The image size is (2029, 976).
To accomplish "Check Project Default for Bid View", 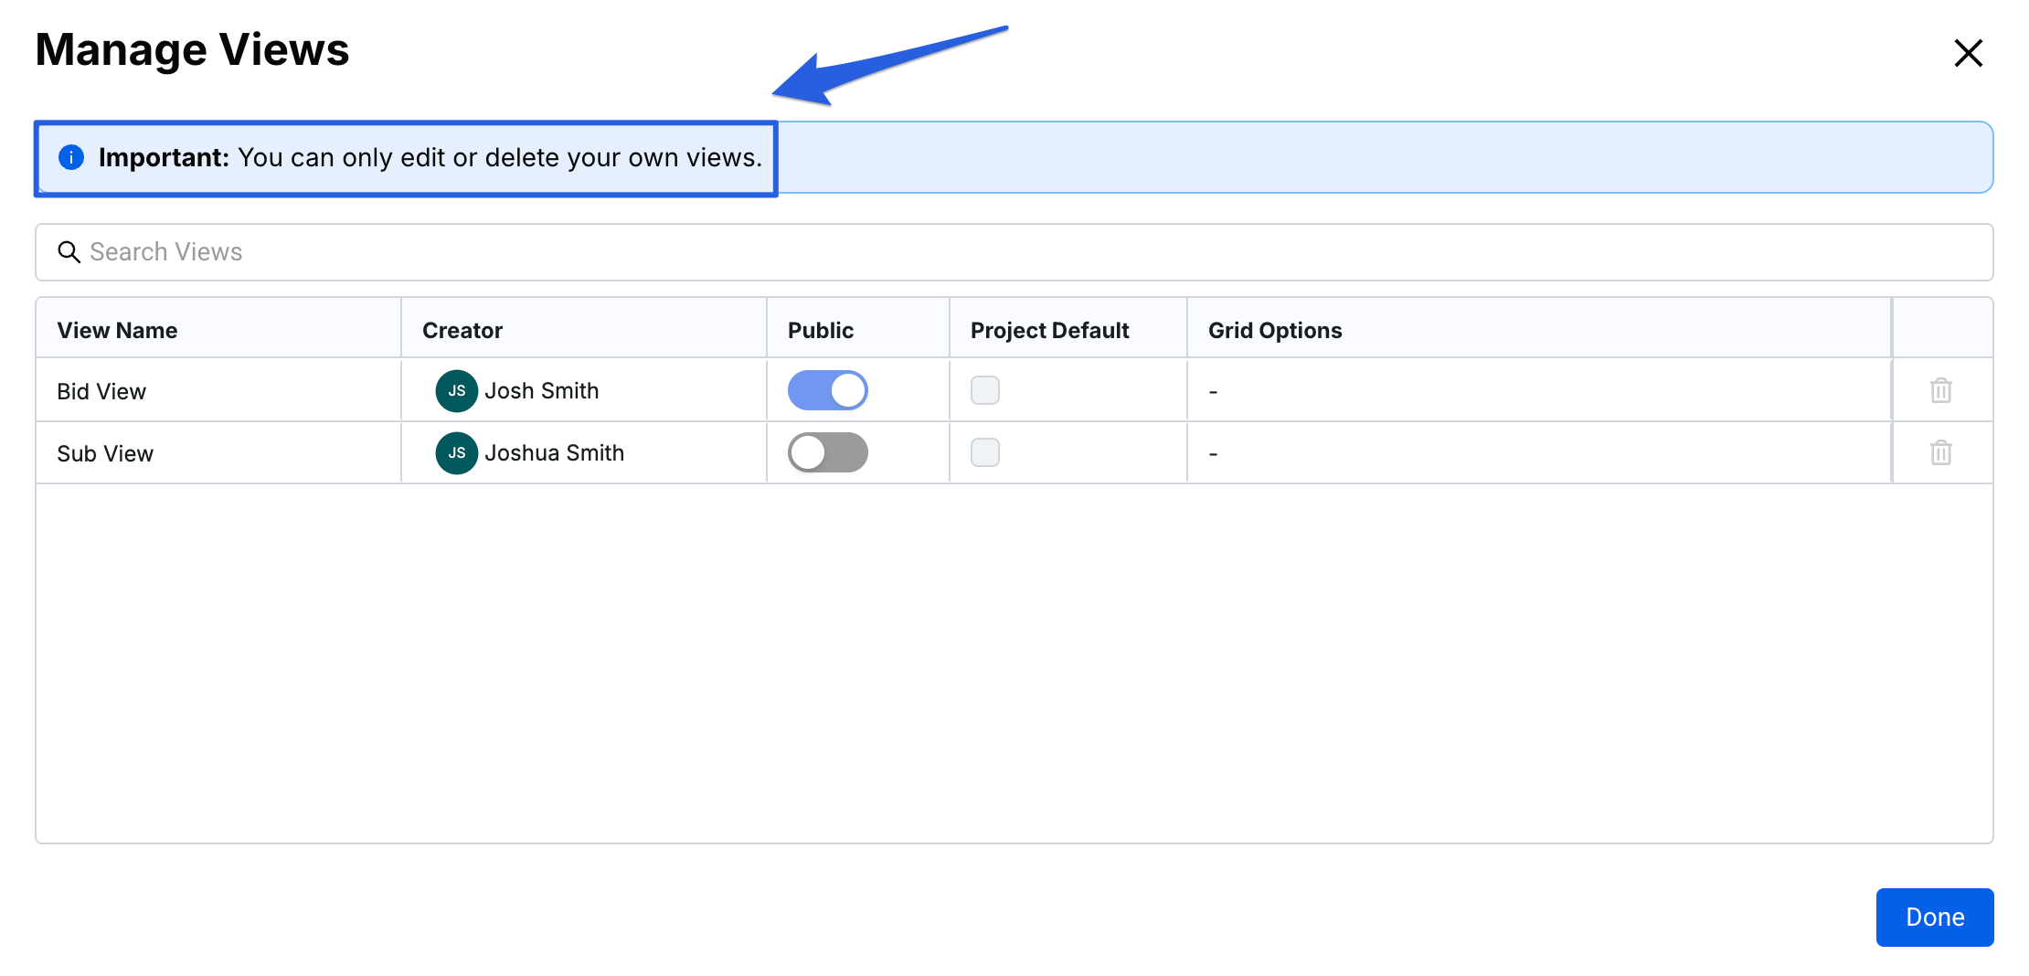I will point(985,390).
